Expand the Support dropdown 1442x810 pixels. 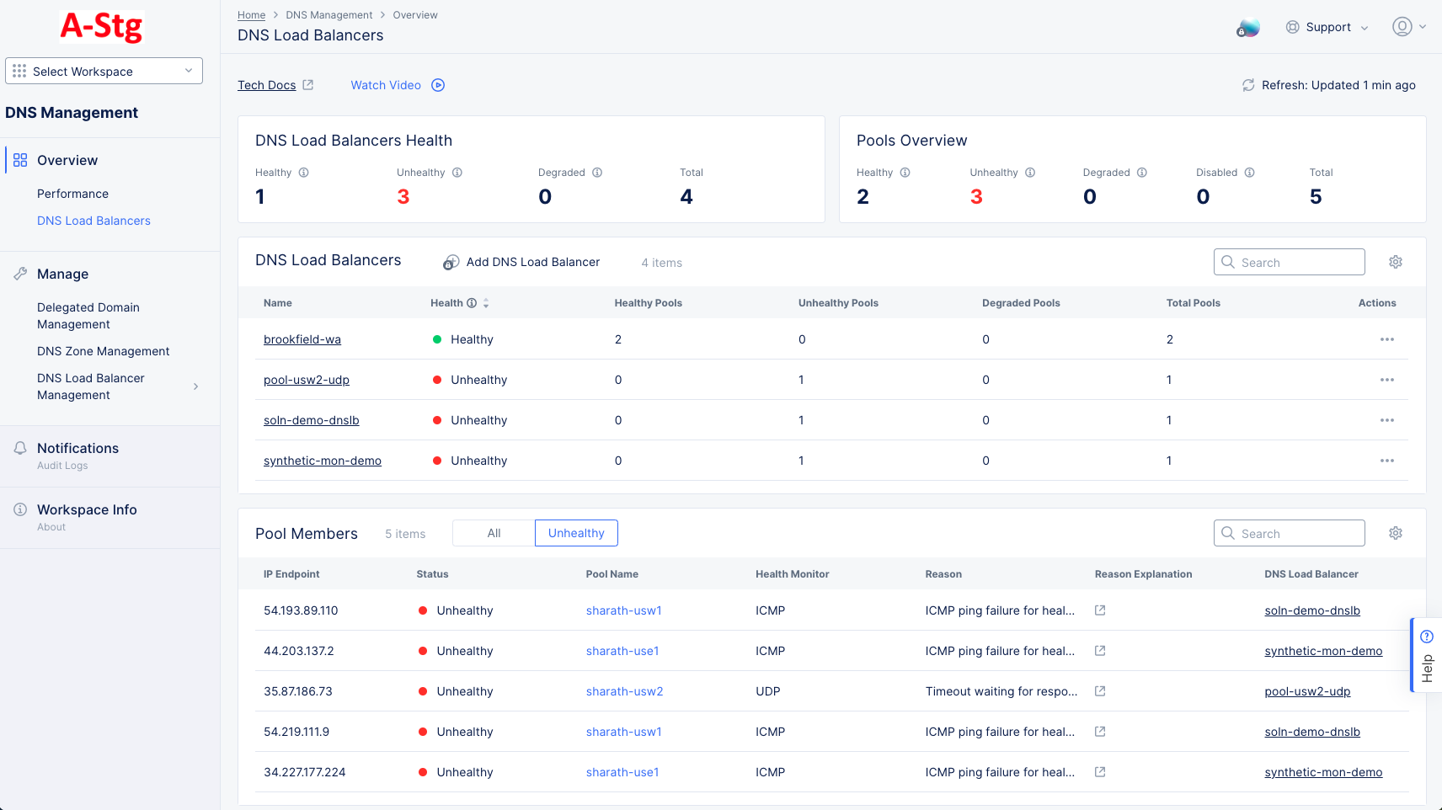1327,26
